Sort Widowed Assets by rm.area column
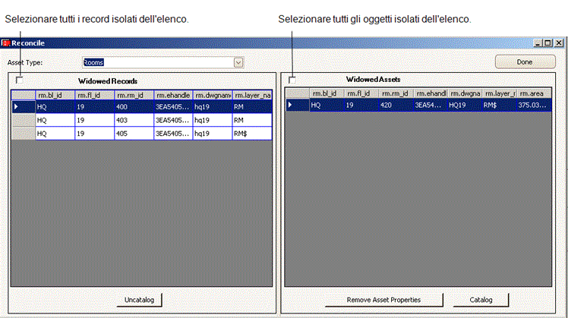The image size is (568, 318). 534,93
